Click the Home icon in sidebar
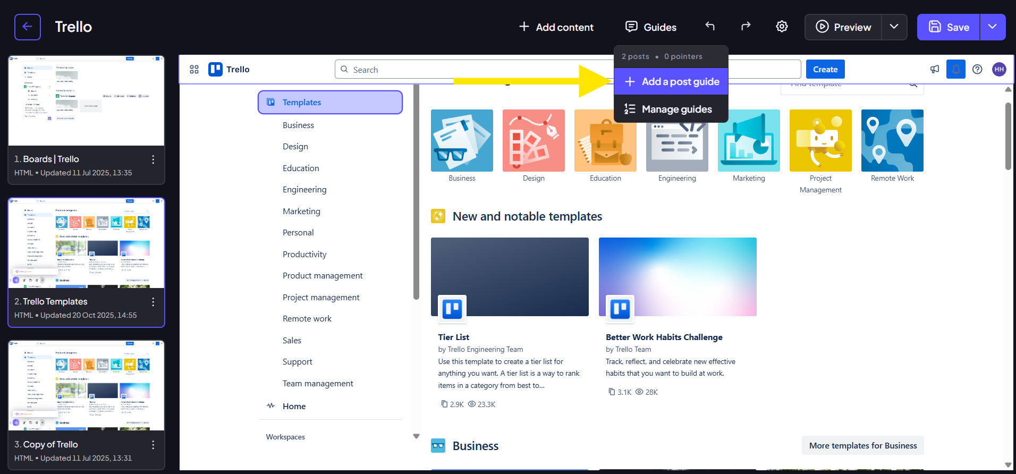1016x474 pixels. (x=271, y=406)
